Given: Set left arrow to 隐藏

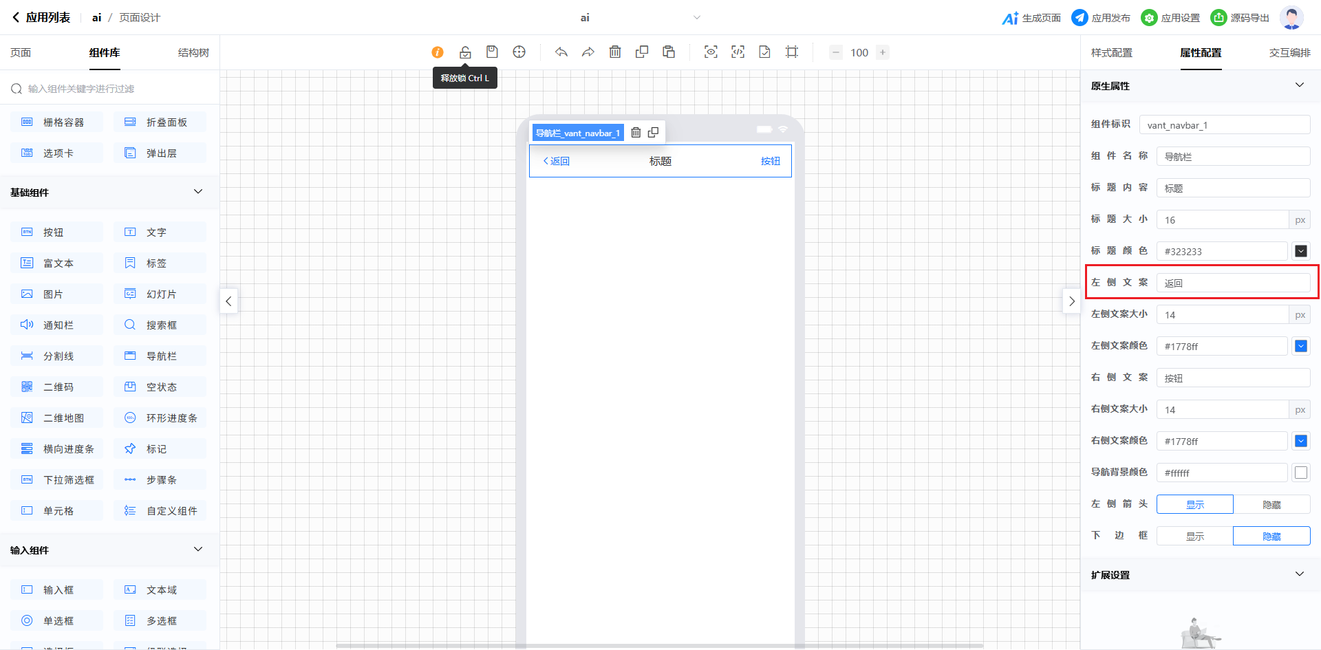Looking at the screenshot, I should click(1271, 505).
